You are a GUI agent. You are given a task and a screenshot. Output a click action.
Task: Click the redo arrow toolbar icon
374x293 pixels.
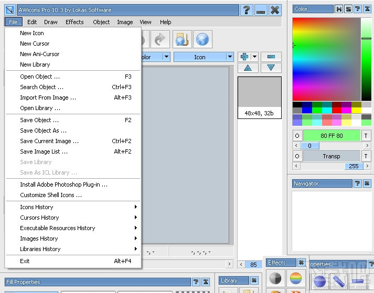tap(160, 39)
